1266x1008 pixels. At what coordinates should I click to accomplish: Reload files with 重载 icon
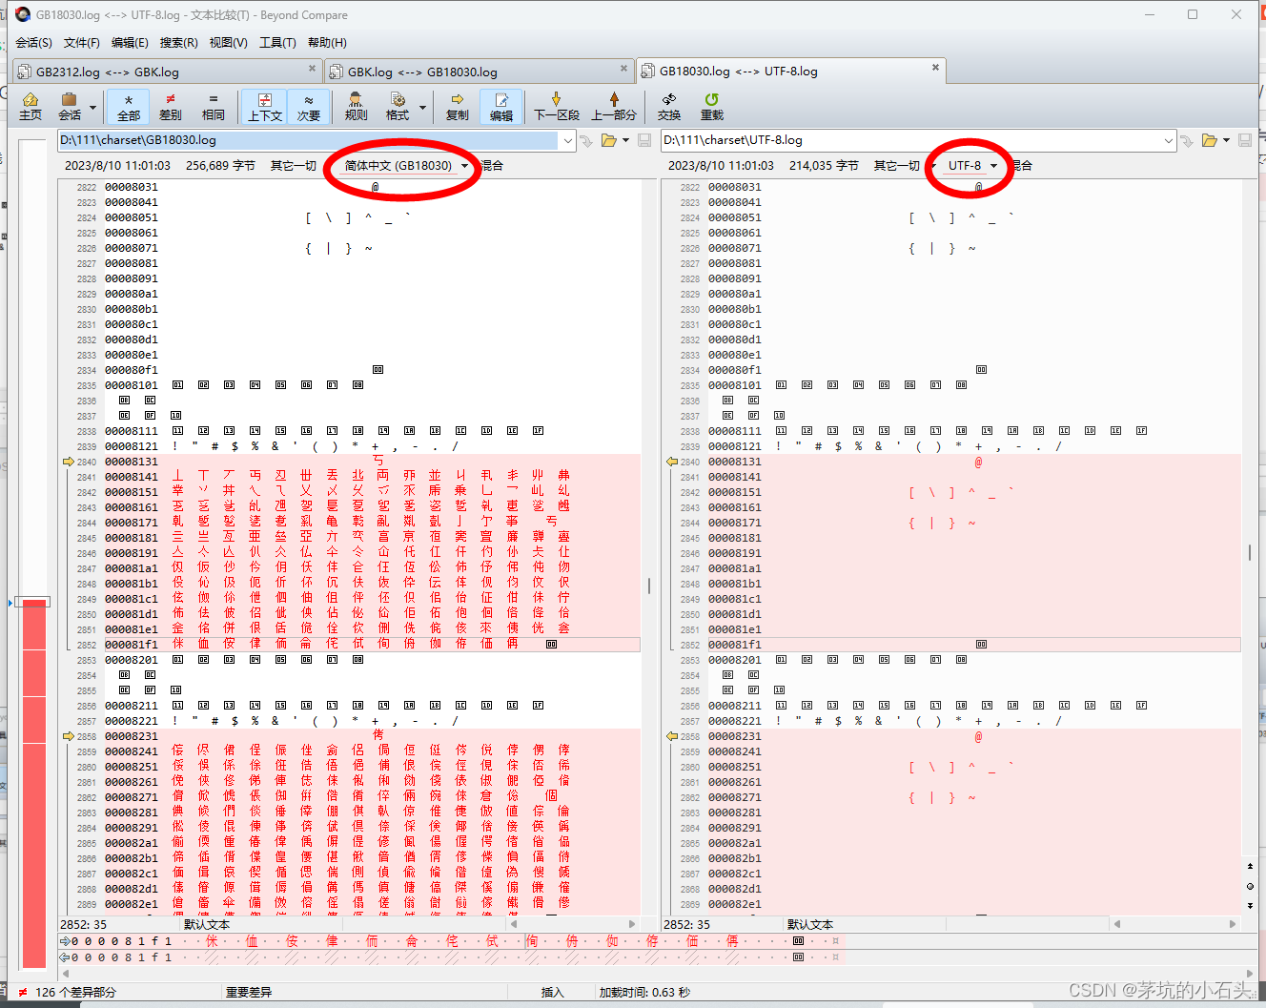[712, 106]
